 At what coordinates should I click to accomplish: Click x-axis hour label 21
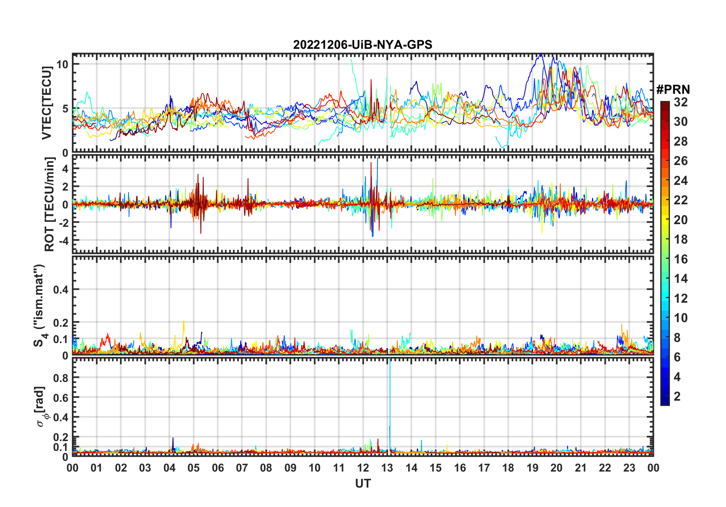click(581, 468)
